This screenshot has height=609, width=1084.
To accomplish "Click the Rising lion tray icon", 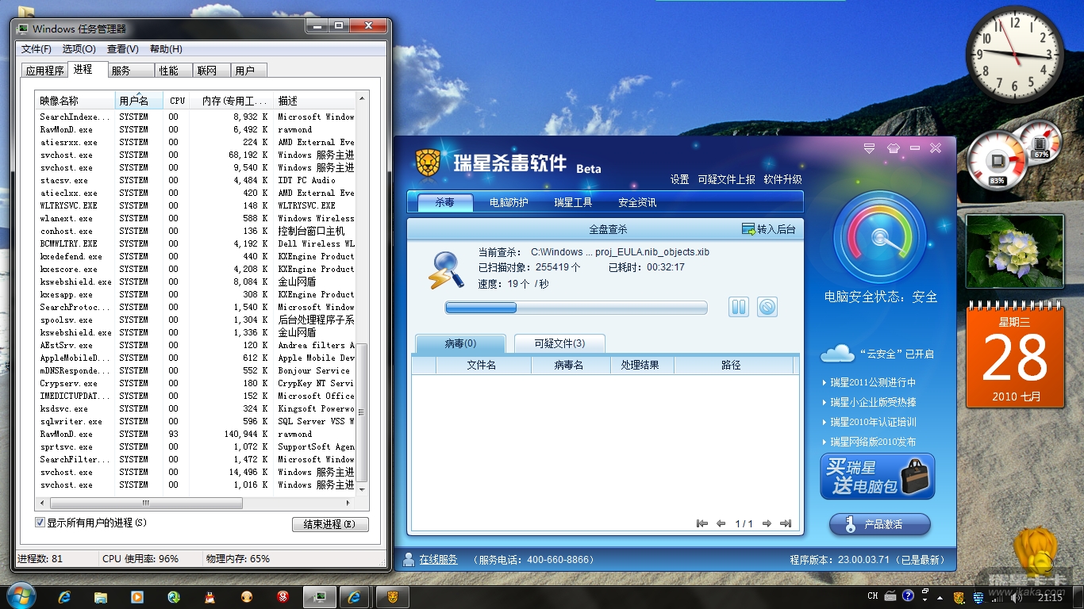I will click(959, 597).
